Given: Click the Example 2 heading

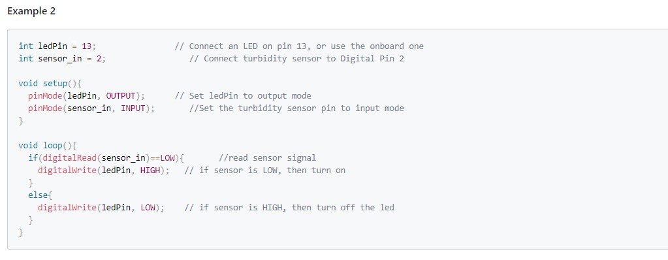Looking at the screenshot, I should [31, 11].
